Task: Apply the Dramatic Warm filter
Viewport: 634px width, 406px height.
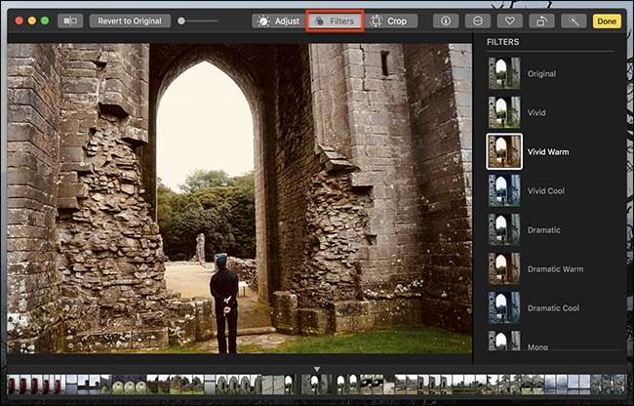Action: [504, 268]
